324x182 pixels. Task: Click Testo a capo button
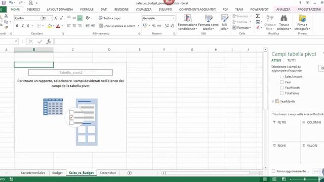(x=109, y=18)
